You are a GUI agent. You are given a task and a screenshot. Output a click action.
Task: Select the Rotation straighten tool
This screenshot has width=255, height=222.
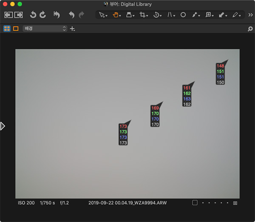coord(156,15)
